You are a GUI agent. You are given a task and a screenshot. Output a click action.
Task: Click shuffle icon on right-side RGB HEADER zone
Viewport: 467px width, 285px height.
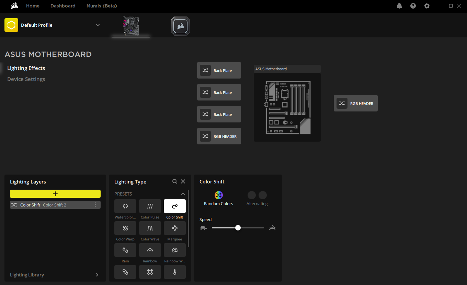tap(342, 103)
